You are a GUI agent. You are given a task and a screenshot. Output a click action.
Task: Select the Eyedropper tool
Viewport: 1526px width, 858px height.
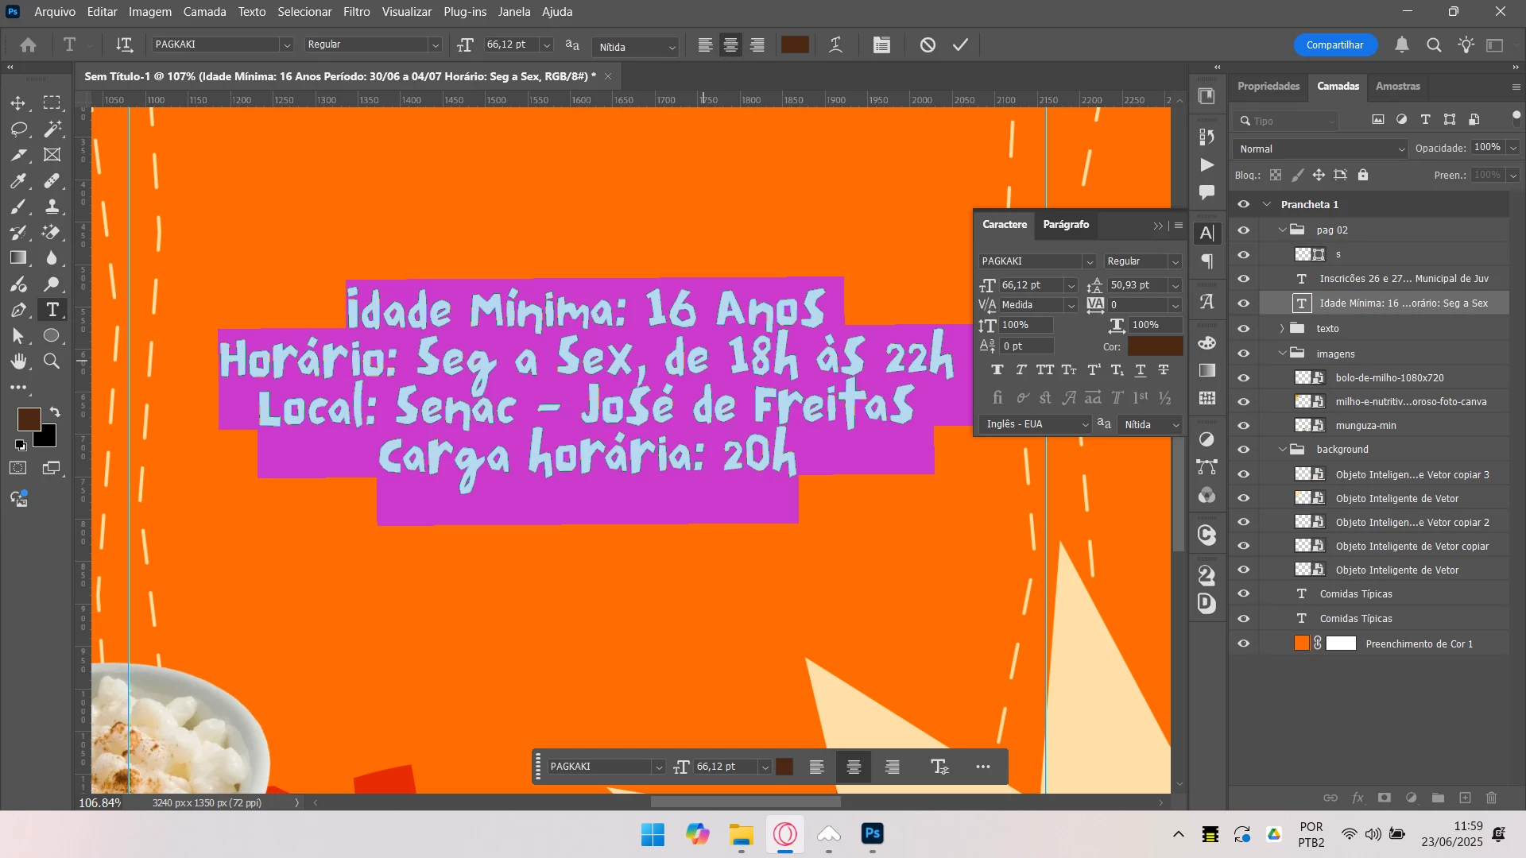click(x=18, y=180)
